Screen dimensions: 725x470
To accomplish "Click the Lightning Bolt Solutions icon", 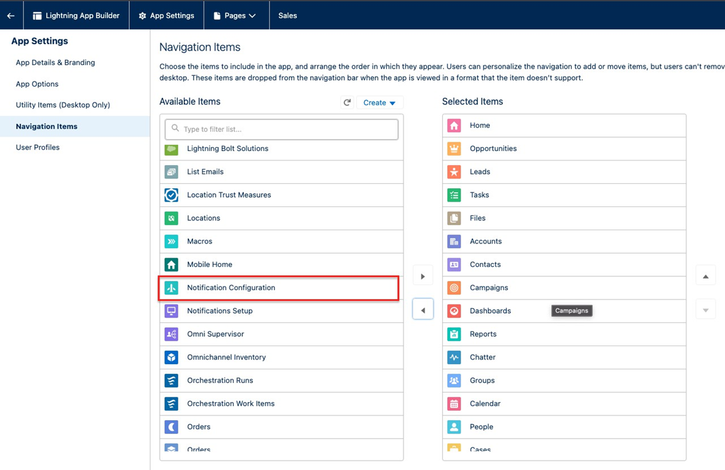I will (x=172, y=149).
